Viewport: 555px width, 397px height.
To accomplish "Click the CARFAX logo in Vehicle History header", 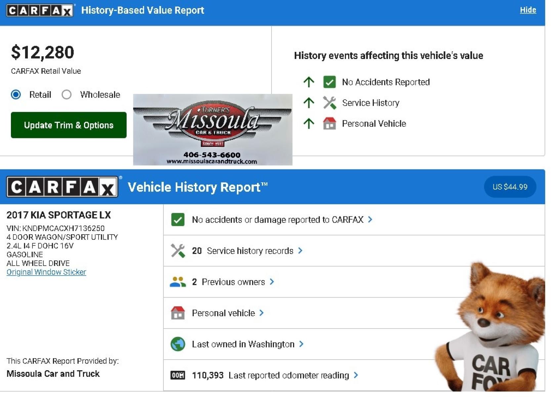I will 62,187.
